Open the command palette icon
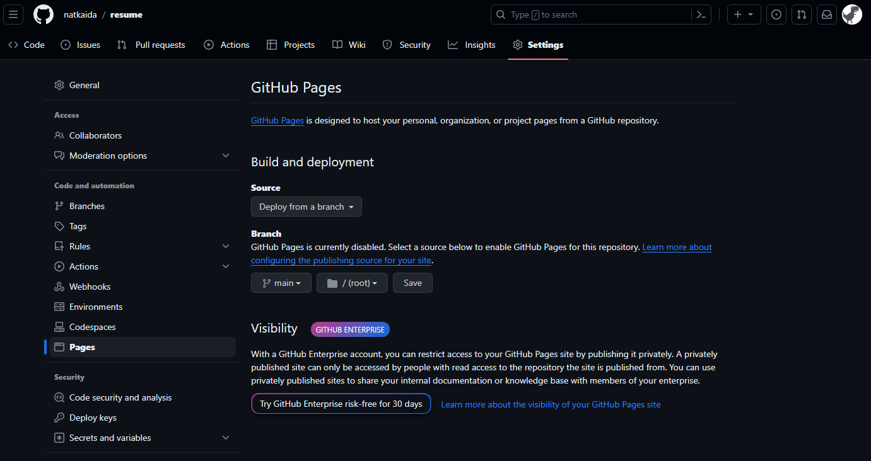871x461 pixels. click(x=701, y=14)
